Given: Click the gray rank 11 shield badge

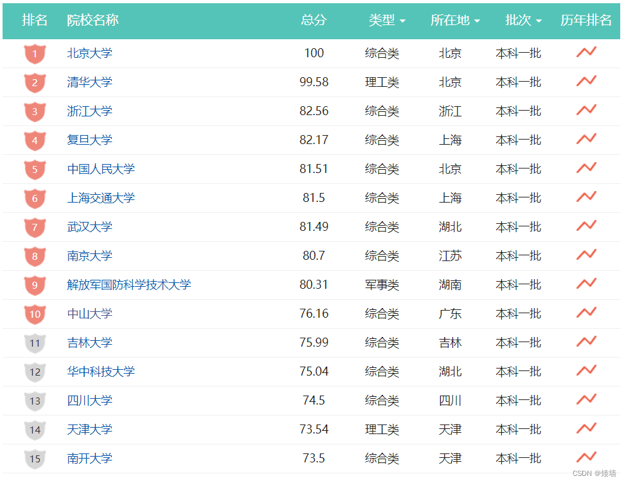Looking at the screenshot, I should 35,343.
